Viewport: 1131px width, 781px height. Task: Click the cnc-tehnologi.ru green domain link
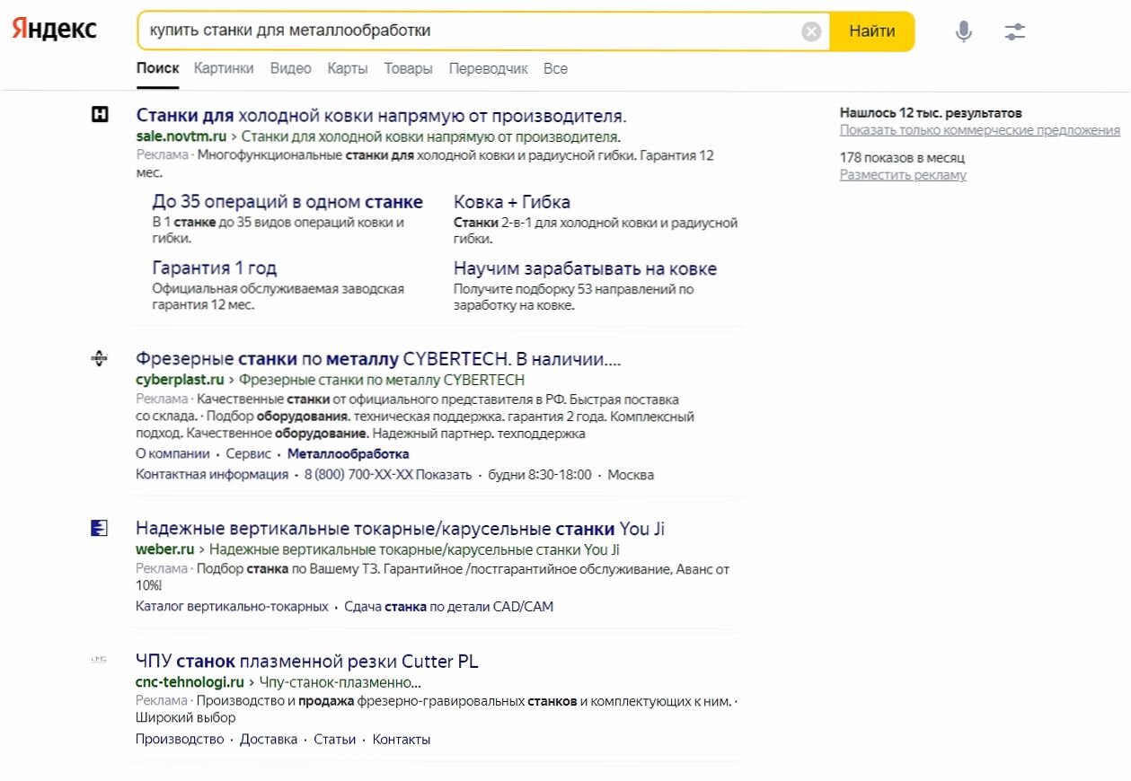pos(190,682)
